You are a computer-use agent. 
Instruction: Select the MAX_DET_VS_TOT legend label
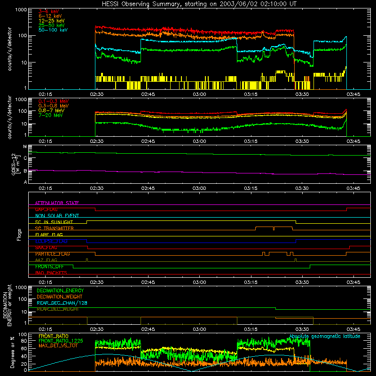pos(58,345)
